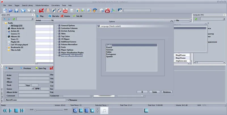The image size is (227, 115).
Task: Start playback with the bottom play button
Action: pos(10,110)
